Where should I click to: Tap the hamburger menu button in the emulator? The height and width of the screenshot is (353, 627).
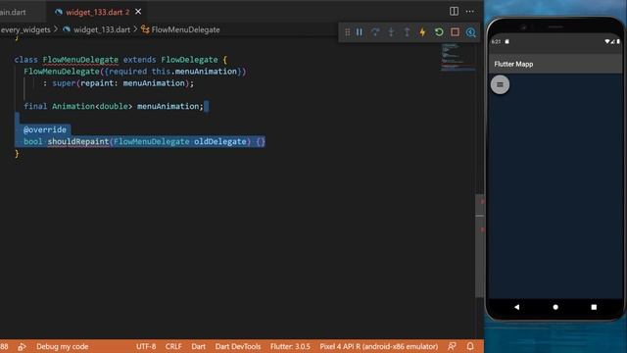[x=500, y=84]
